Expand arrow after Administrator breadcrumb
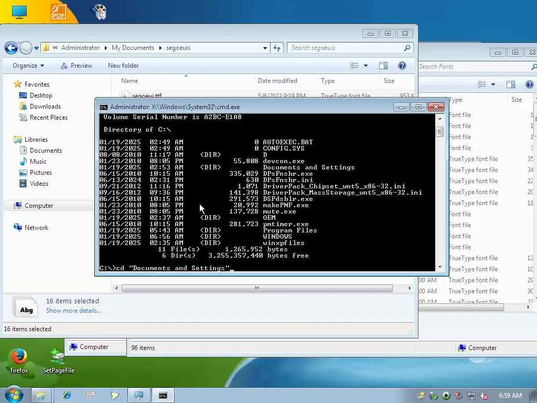Image resolution: width=537 pixels, height=403 pixels. coord(105,48)
